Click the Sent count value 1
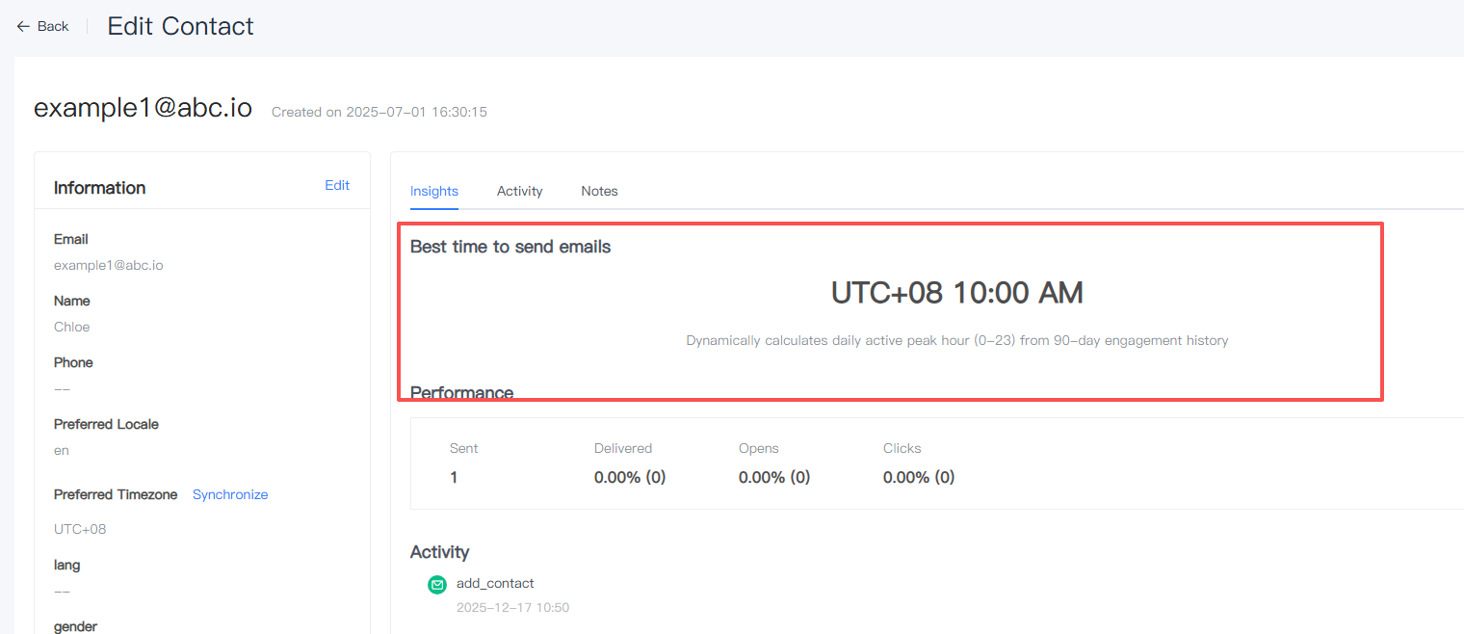Viewport: 1464px width, 634px height. tap(454, 477)
